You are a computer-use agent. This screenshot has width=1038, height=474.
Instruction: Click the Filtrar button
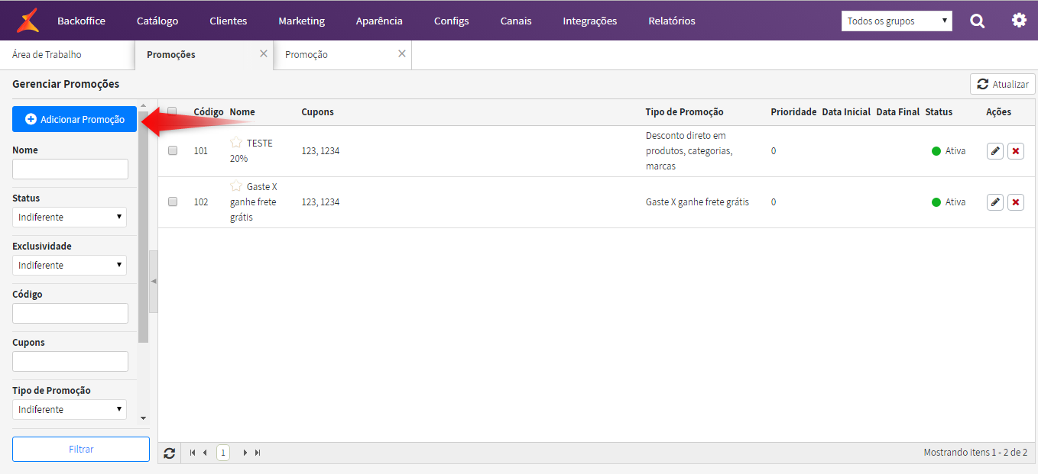(81, 450)
